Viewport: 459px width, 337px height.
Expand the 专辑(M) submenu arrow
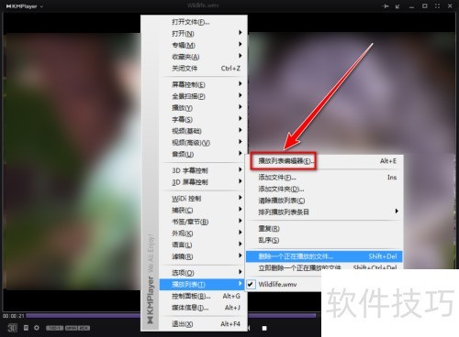(241, 44)
